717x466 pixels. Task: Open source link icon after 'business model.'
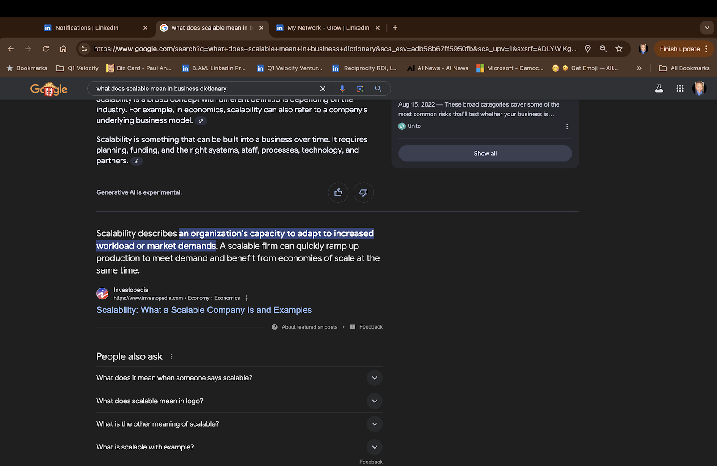coord(201,120)
